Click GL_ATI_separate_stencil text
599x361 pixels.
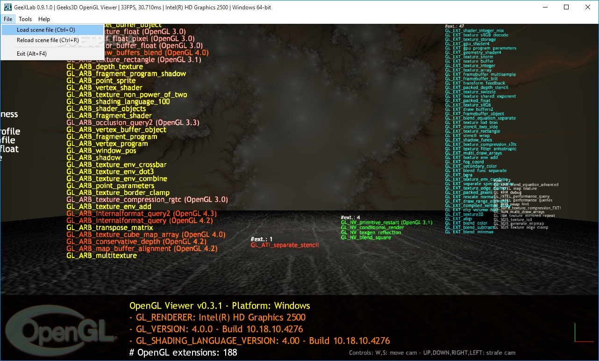[x=285, y=245]
